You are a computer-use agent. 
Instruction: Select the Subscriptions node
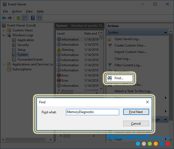(x=22, y=69)
